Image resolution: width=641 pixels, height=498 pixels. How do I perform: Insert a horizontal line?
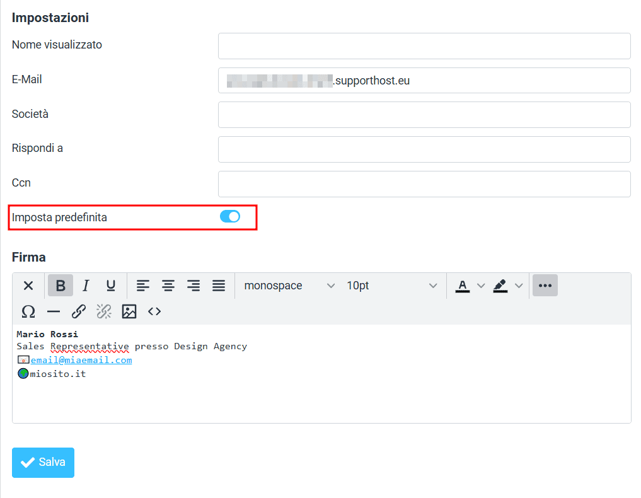(54, 311)
